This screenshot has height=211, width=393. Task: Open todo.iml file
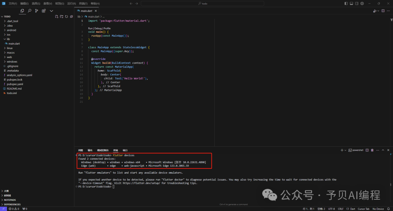pos(12,93)
